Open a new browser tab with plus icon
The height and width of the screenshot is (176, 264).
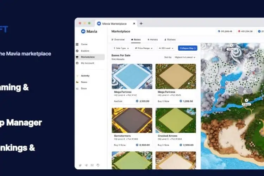tap(141, 24)
